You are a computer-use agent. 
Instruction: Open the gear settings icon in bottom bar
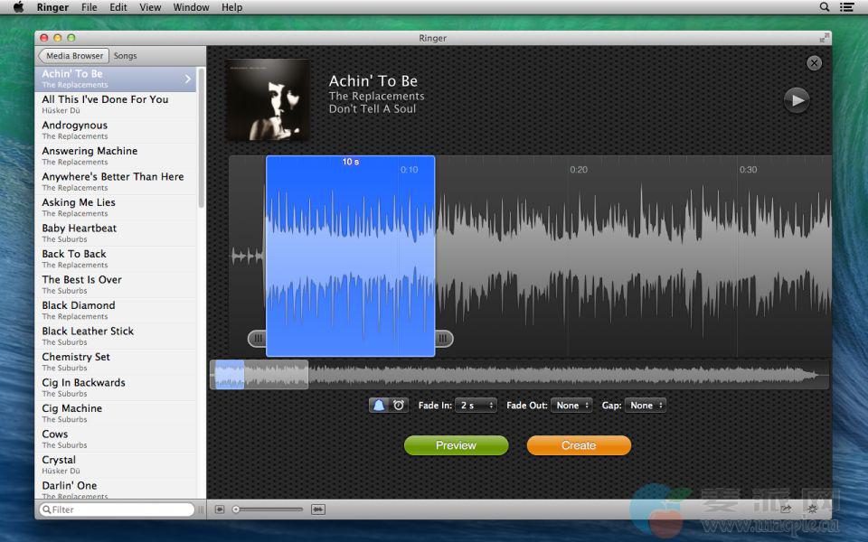[813, 509]
